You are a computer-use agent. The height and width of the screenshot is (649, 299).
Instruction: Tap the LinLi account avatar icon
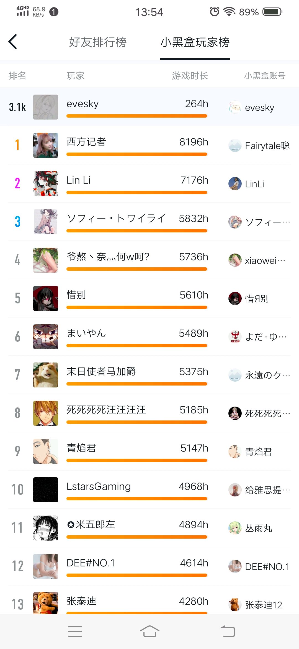235,184
